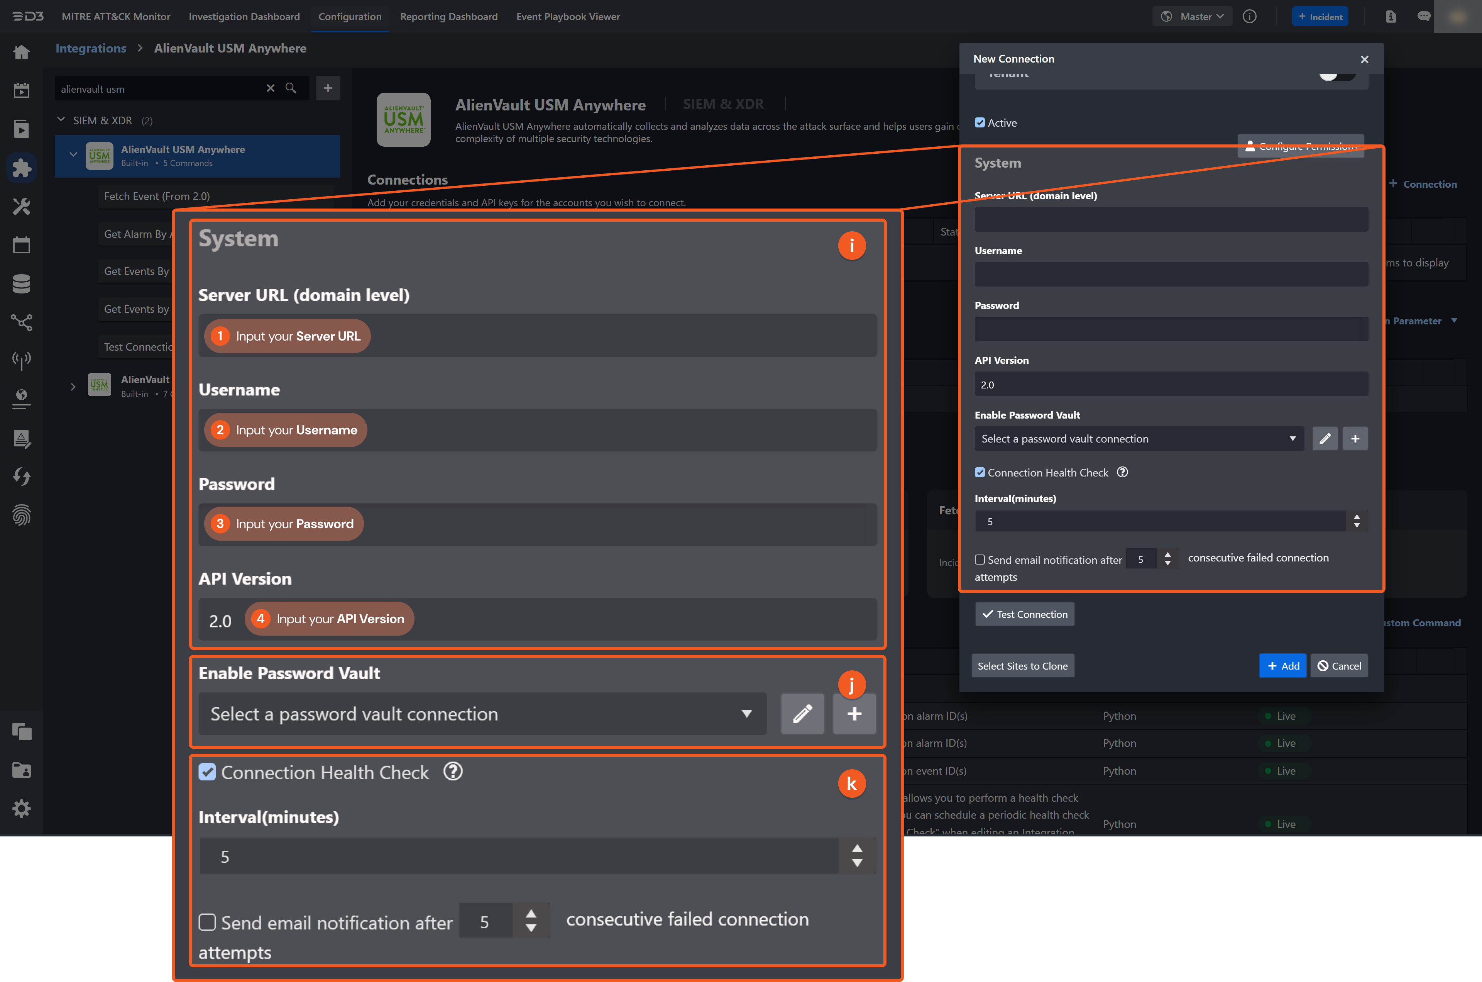Click the Test Connection button
The height and width of the screenshot is (982, 1482).
[x=1025, y=614]
